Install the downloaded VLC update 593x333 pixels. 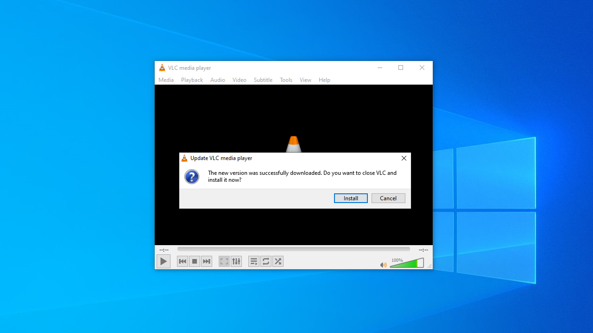pyautogui.click(x=351, y=198)
